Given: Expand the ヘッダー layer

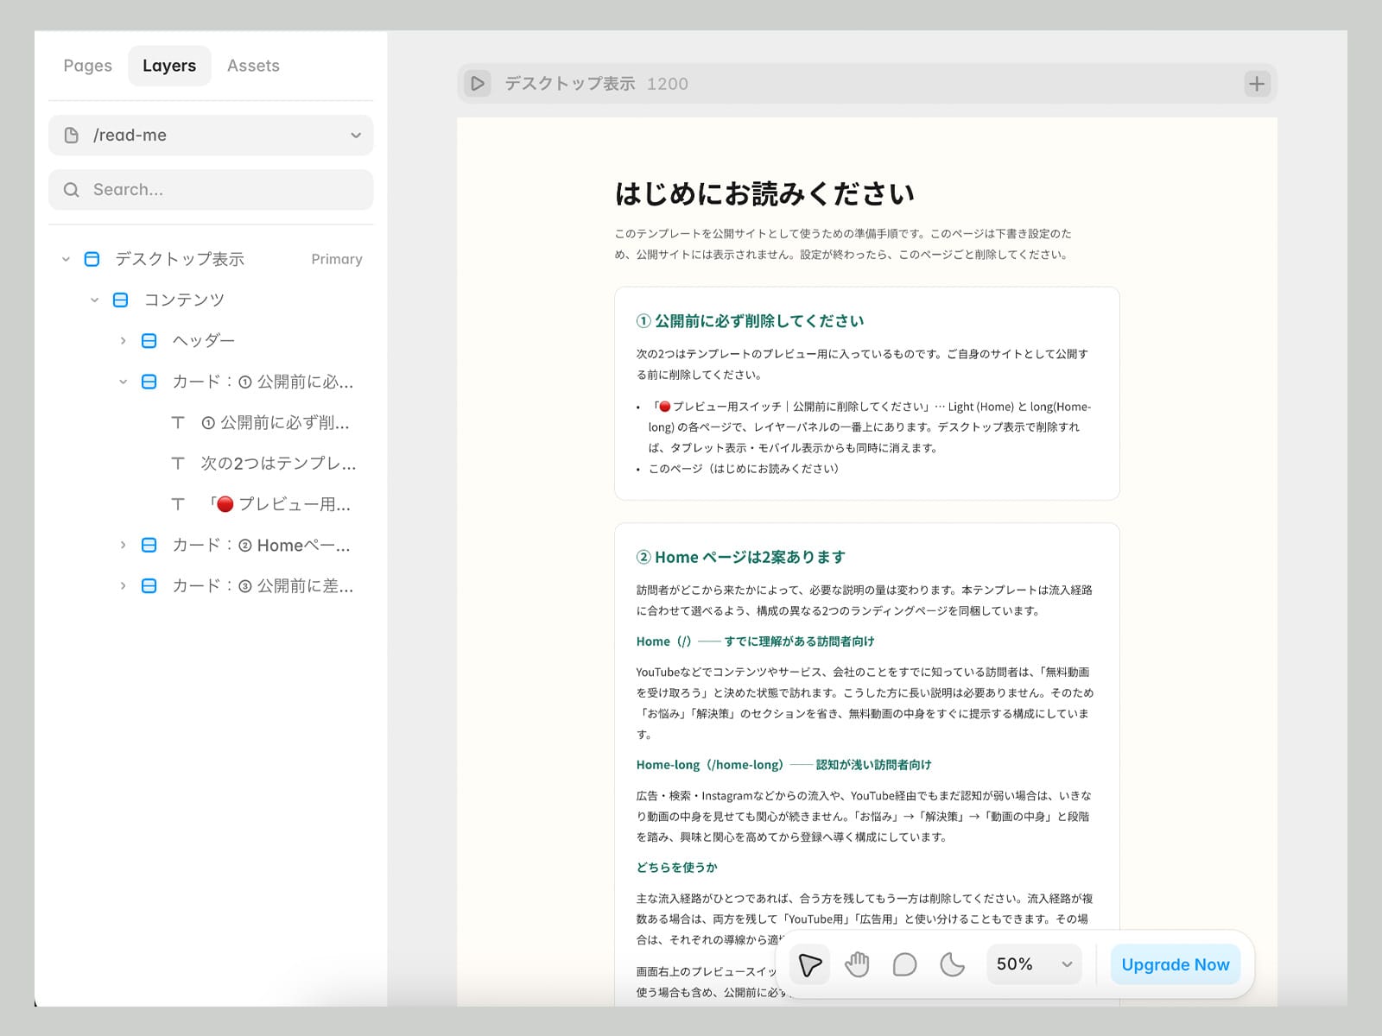Looking at the screenshot, I should coord(123,341).
